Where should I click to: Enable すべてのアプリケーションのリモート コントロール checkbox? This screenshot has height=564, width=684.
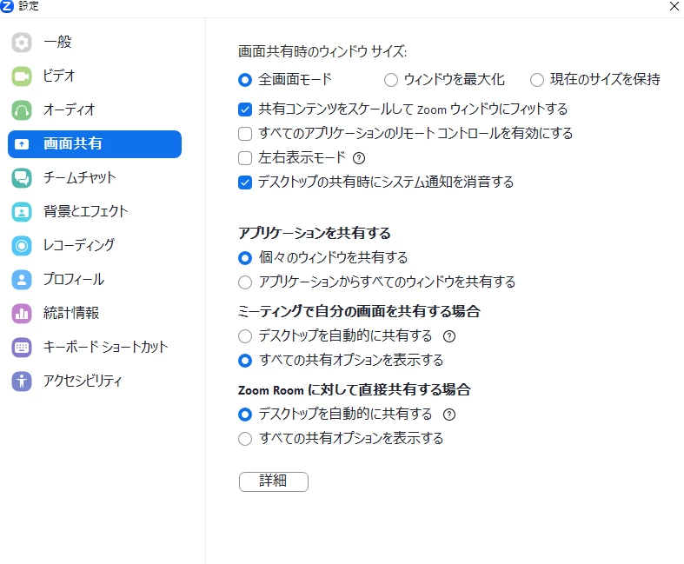coord(245,134)
